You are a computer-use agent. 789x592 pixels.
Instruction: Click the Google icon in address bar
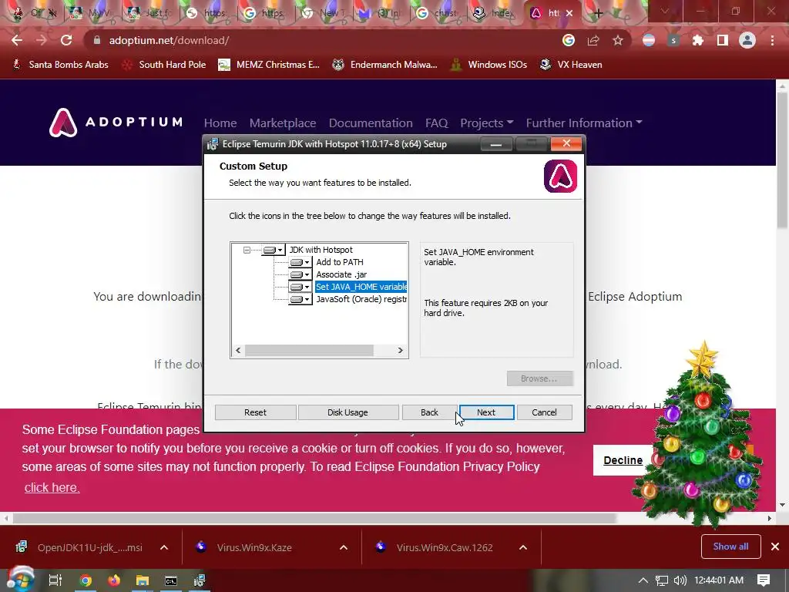[568, 40]
